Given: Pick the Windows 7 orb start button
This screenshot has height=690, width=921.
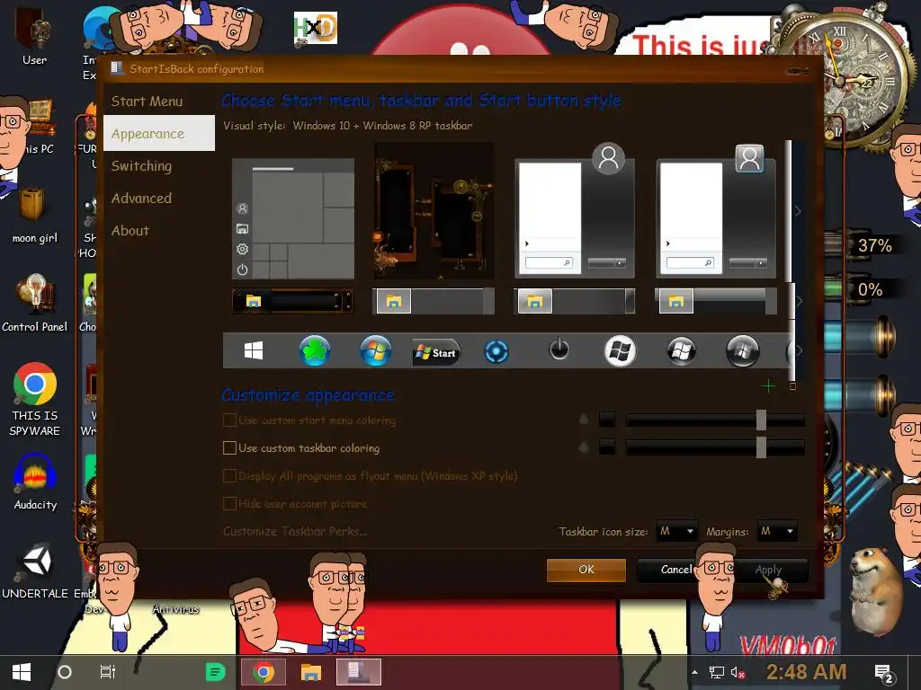Looking at the screenshot, I should 376,351.
